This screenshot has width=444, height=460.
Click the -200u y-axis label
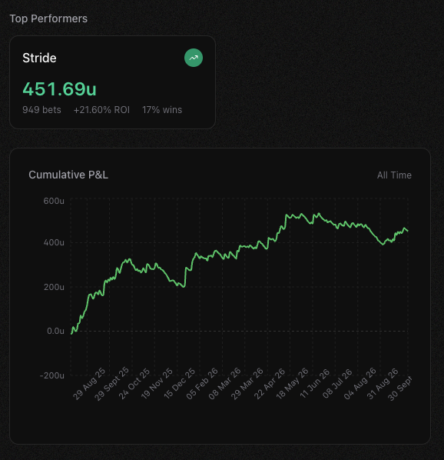(52, 375)
